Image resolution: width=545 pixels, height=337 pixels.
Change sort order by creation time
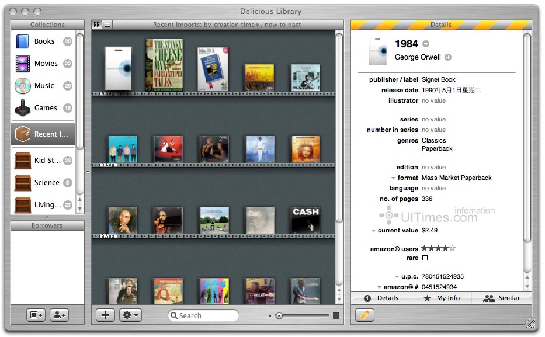point(237,25)
